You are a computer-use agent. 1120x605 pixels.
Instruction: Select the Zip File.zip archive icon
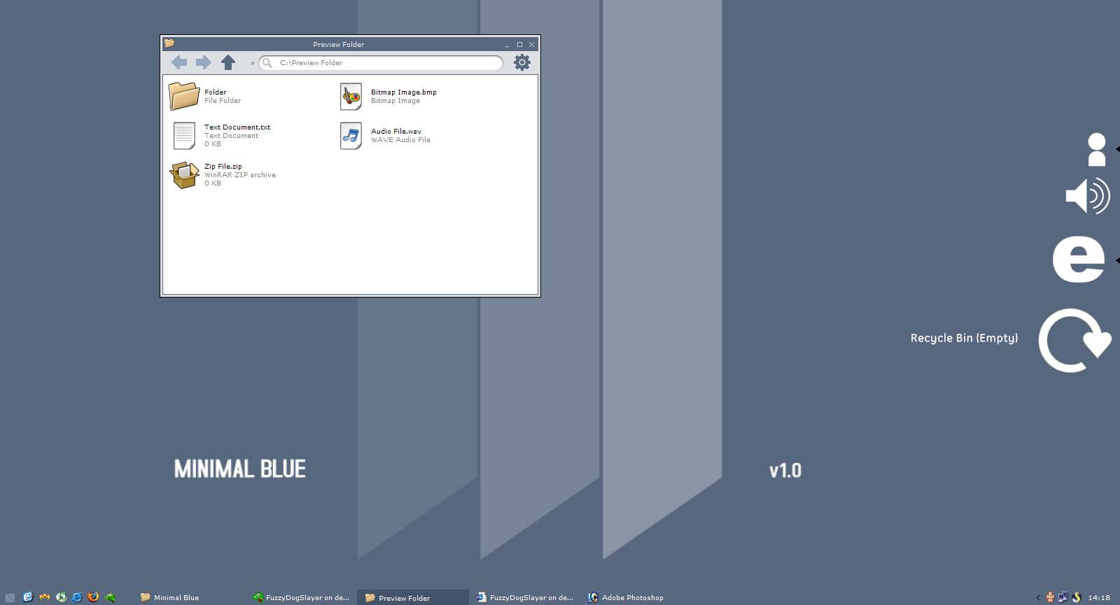(185, 175)
